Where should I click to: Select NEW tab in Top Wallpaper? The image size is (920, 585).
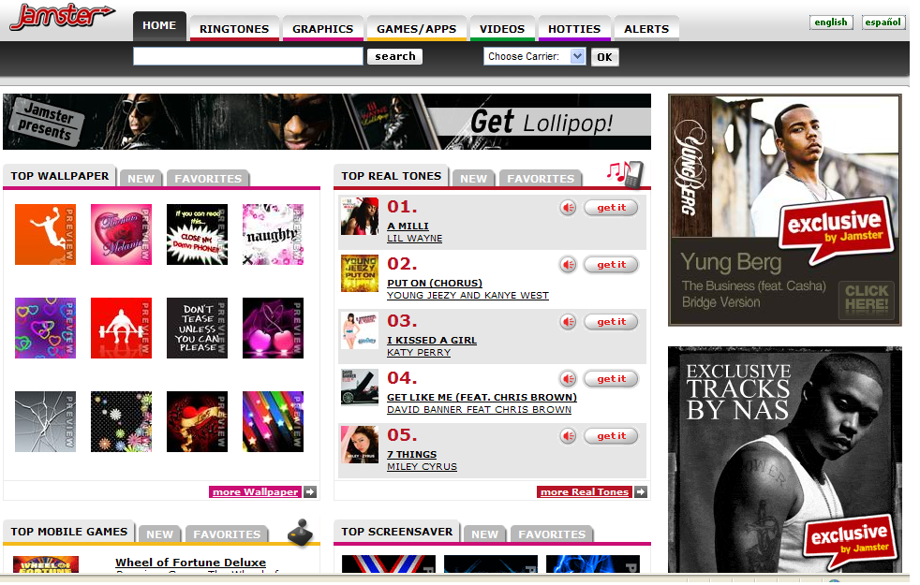pyautogui.click(x=141, y=178)
